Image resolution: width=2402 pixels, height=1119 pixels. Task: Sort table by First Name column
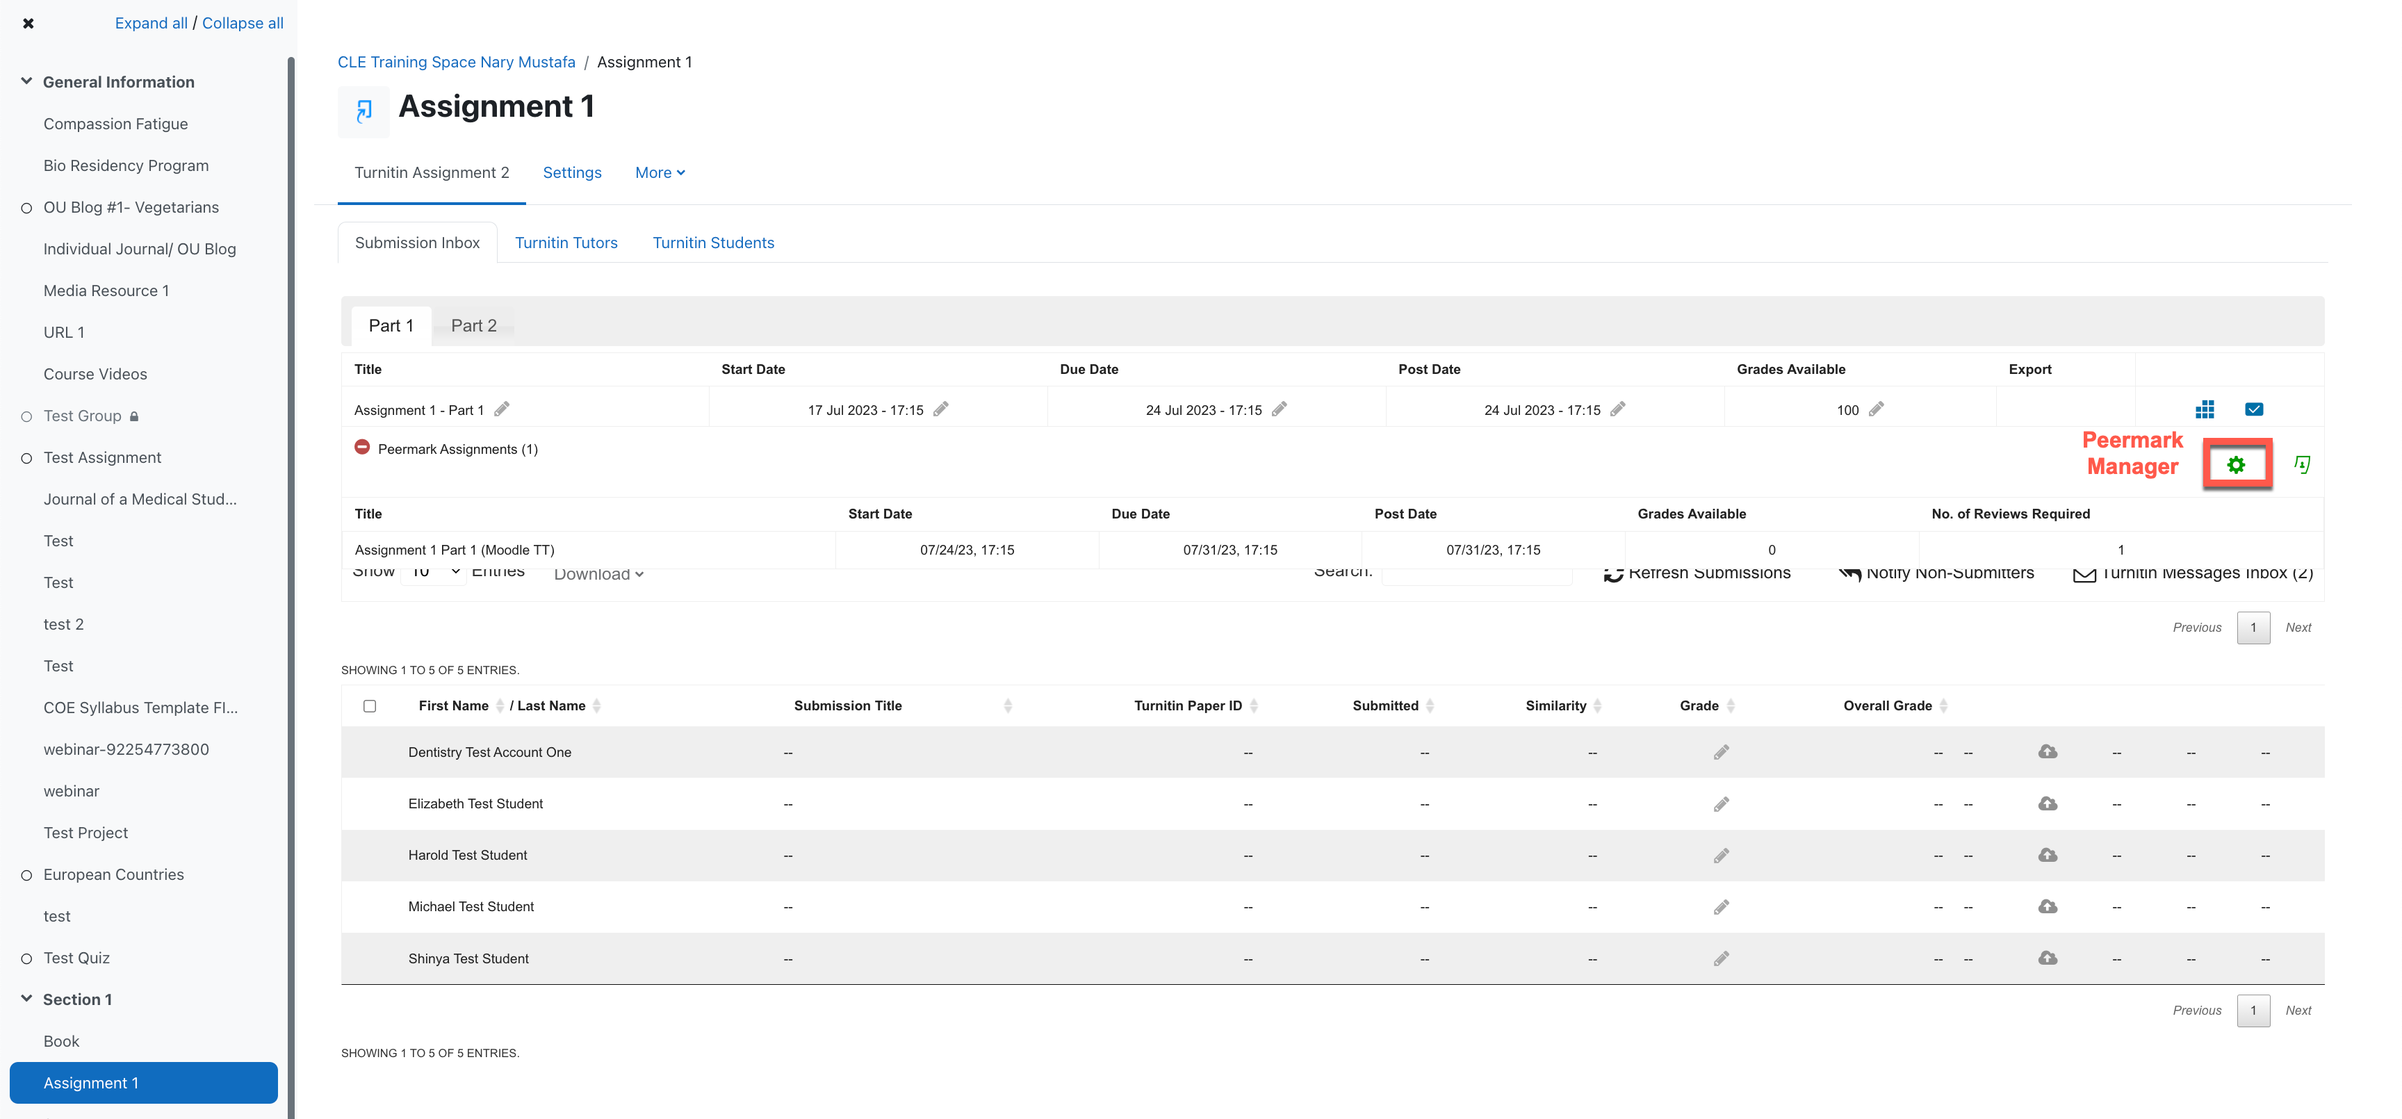(461, 706)
